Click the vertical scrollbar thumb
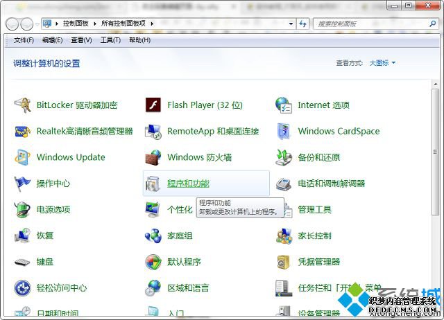This screenshot has width=444, height=320. point(435,152)
